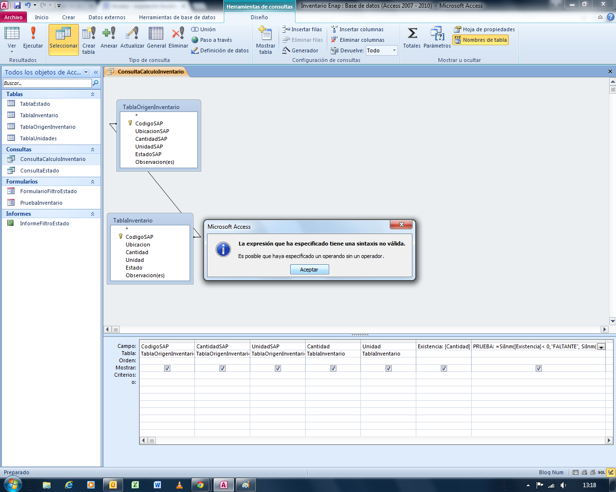Toggle Mostrar checkbox for PRUEBA column
Viewport: 616px width, 492px height.
[539, 368]
